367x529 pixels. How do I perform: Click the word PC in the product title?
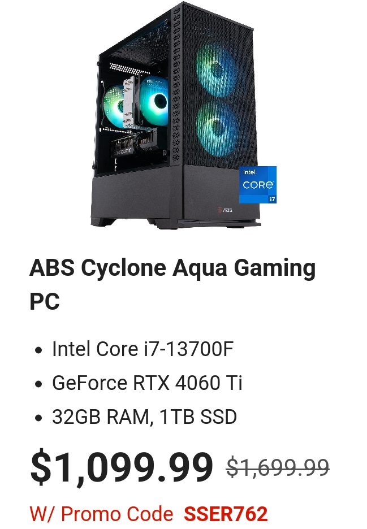tap(45, 301)
